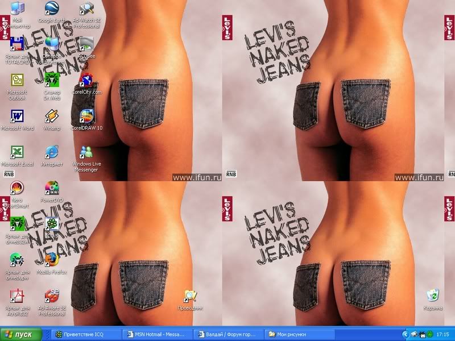Launch the Dr.Web Scanner shortcut
This screenshot has width=455, height=341.
coord(52,80)
